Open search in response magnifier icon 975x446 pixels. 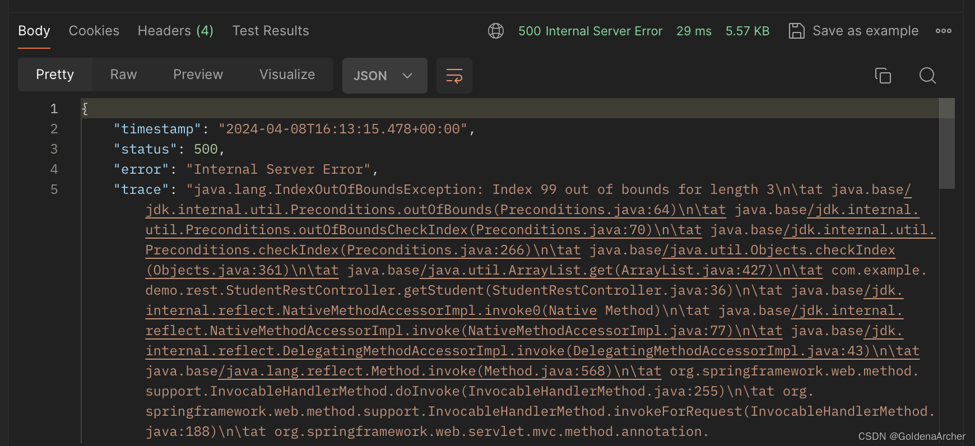point(928,76)
